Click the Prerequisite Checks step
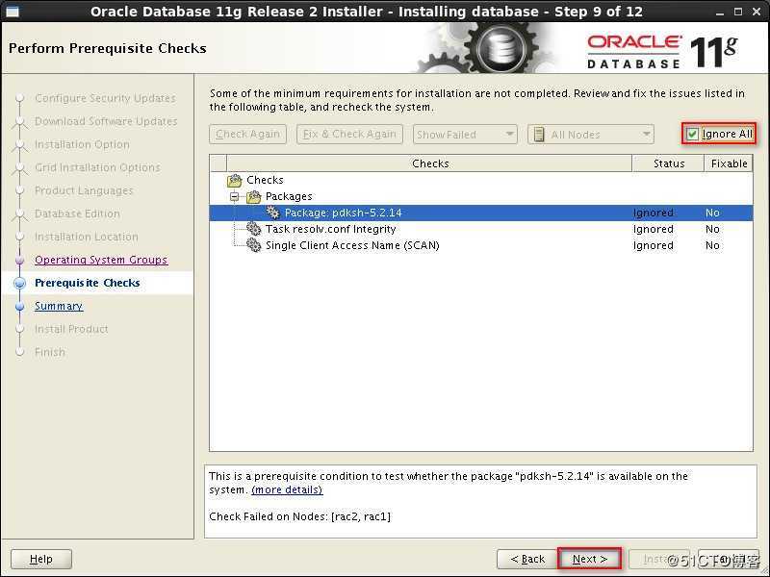The image size is (770, 577). (88, 283)
